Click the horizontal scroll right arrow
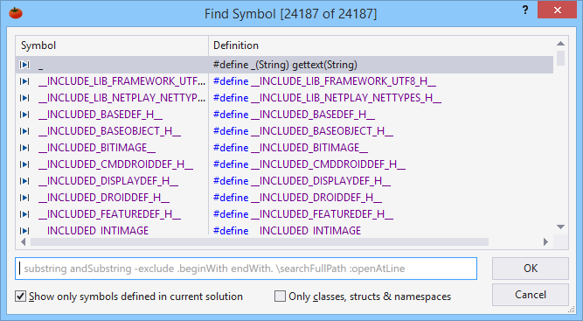The height and width of the screenshot is (321, 583). [545, 242]
